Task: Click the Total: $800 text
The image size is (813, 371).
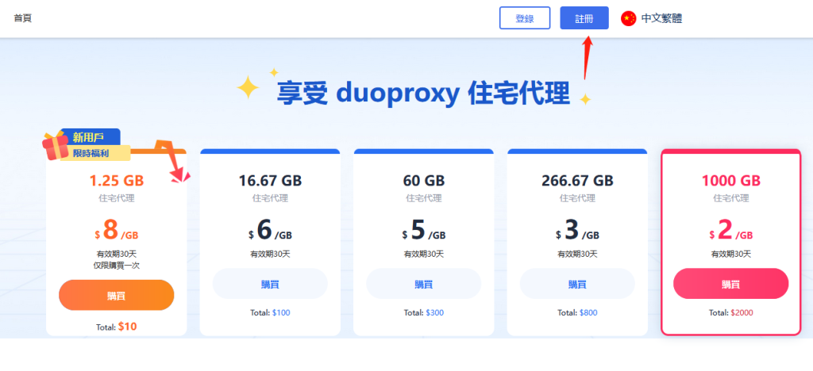Action: click(577, 312)
